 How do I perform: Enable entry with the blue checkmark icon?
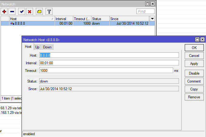tap(22, 12)
